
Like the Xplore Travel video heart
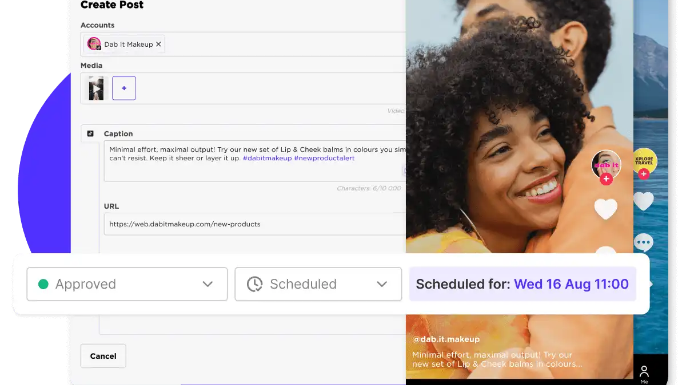pyautogui.click(x=644, y=201)
